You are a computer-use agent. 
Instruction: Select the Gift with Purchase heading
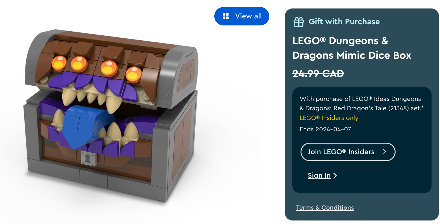tap(344, 22)
